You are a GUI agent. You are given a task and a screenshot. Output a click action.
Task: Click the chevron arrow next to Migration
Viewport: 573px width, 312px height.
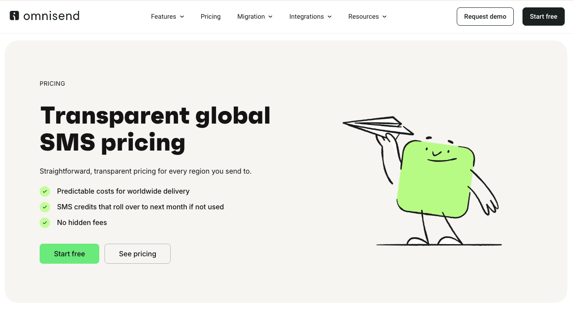click(270, 17)
